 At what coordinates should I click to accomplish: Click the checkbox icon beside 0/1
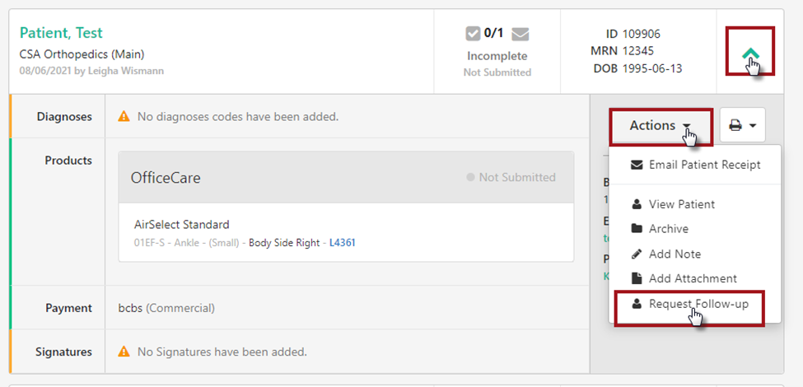point(473,34)
